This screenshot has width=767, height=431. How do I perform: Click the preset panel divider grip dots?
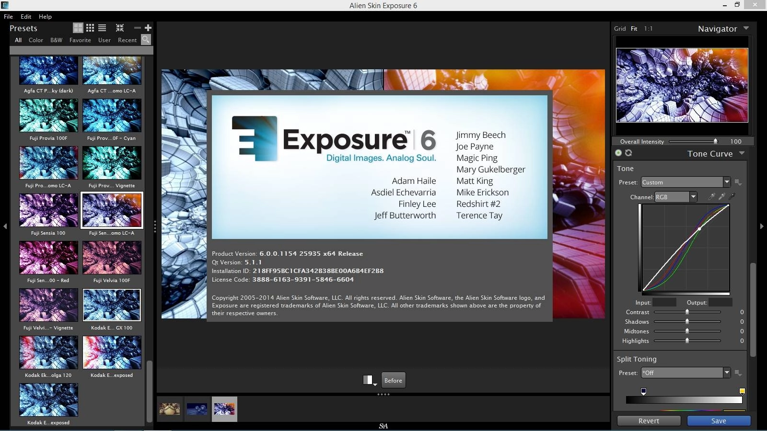tap(155, 226)
